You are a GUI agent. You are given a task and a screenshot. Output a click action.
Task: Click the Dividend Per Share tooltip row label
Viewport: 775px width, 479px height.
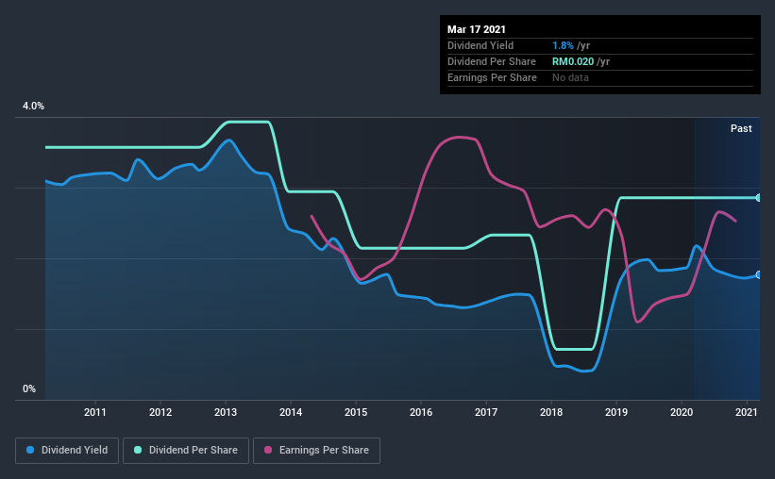tap(491, 61)
